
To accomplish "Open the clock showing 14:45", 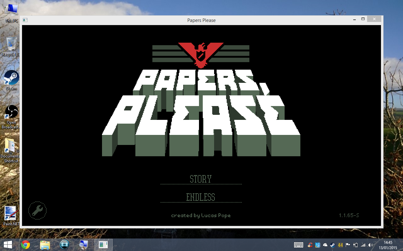I will [x=388, y=245].
